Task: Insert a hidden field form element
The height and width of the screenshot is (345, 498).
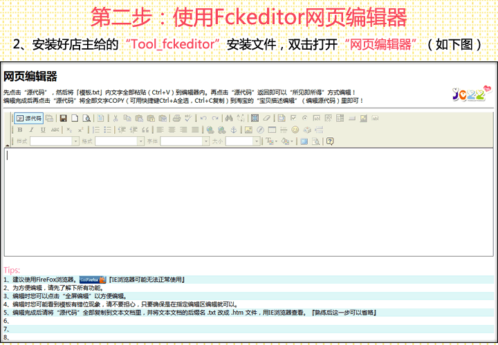Action: 376,118
